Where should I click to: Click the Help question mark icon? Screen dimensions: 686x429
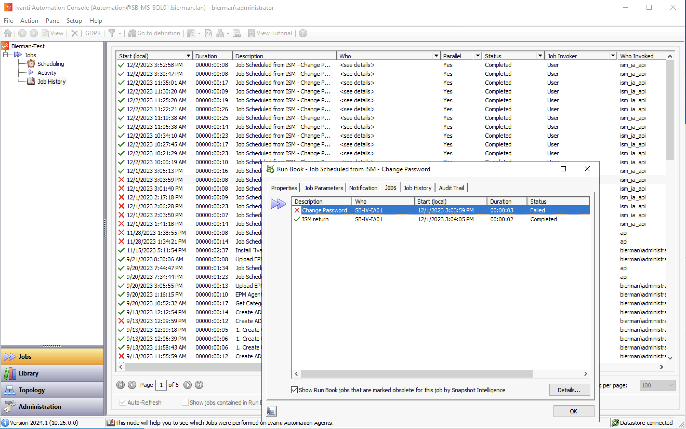[303, 33]
